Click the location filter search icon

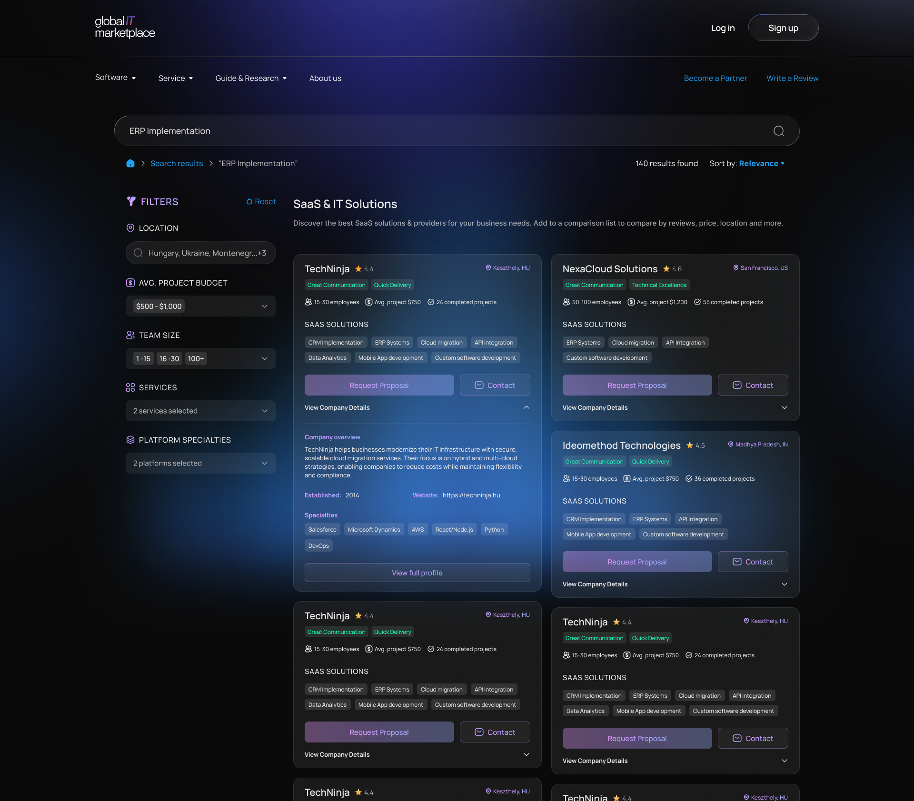tap(138, 253)
